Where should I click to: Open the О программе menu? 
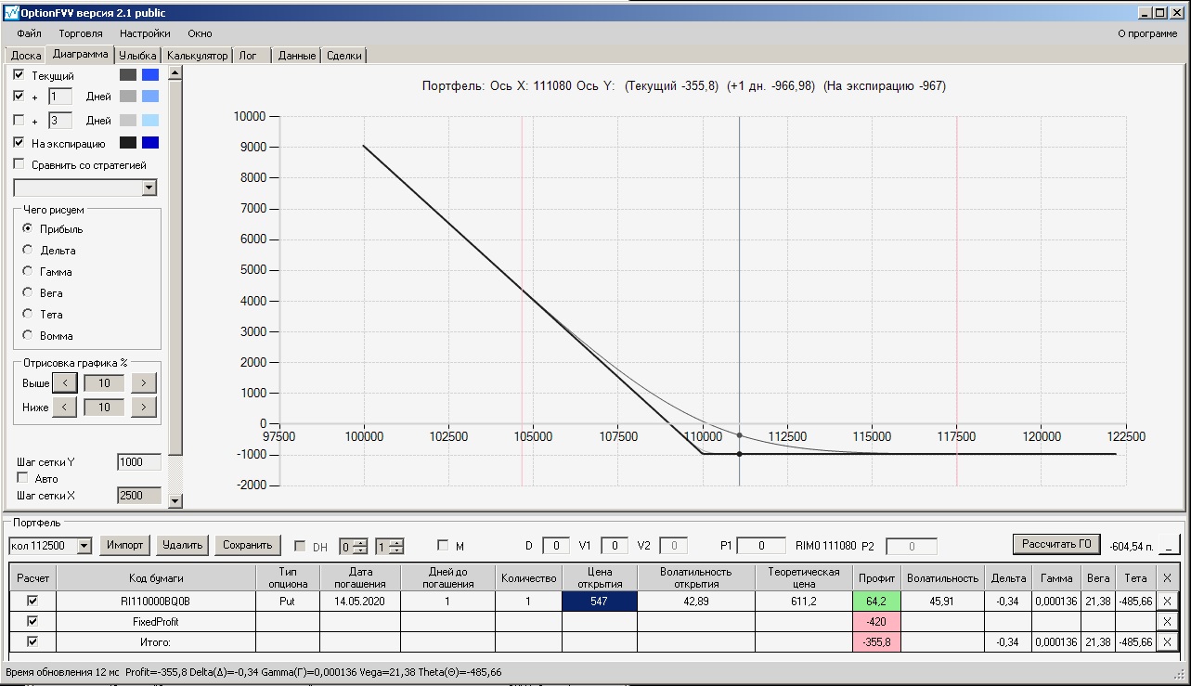[1147, 33]
